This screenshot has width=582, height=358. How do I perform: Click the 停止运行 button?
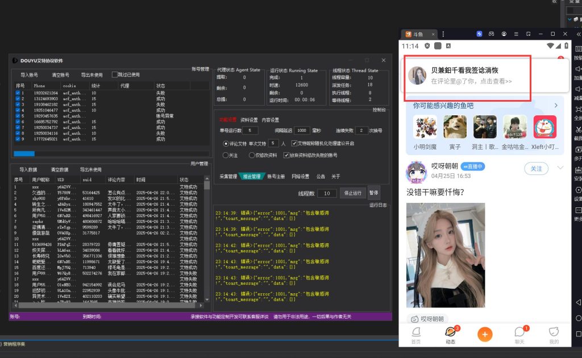[353, 193]
